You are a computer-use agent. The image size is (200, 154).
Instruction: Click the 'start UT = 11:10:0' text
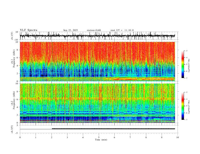pyautogui.click(x=122, y=30)
